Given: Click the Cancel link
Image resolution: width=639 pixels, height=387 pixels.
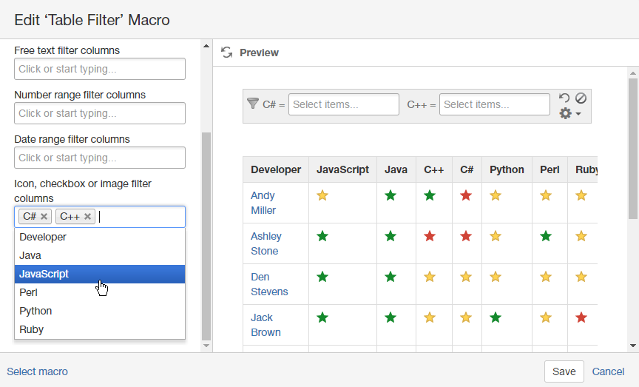Looking at the screenshot, I should tap(608, 371).
